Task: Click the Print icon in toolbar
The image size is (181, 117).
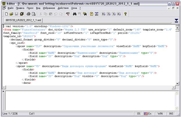Action: 28,14
